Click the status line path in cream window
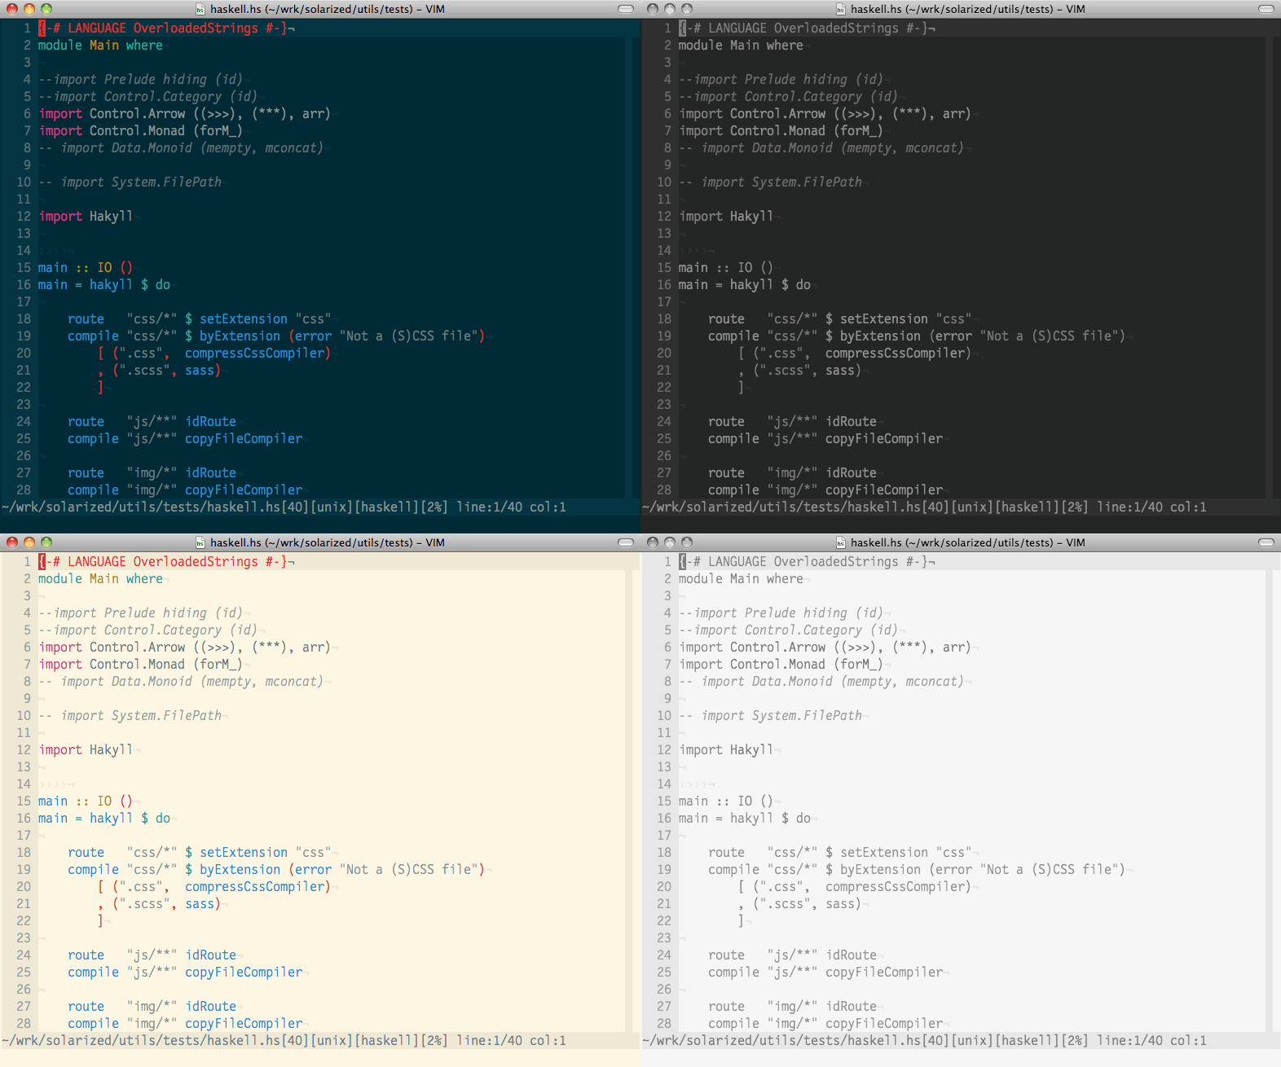Viewport: 1281px width, 1067px height. click(x=142, y=1040)
